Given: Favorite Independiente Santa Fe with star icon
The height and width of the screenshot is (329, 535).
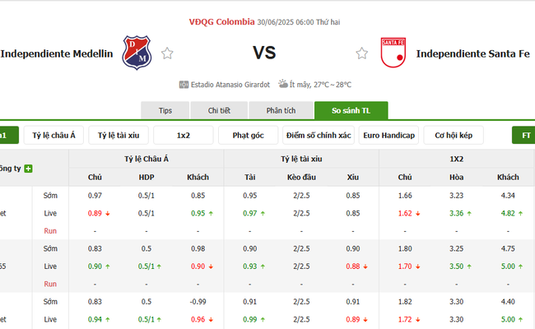Looking at the screenshot, I should click(x=362, y=53).
